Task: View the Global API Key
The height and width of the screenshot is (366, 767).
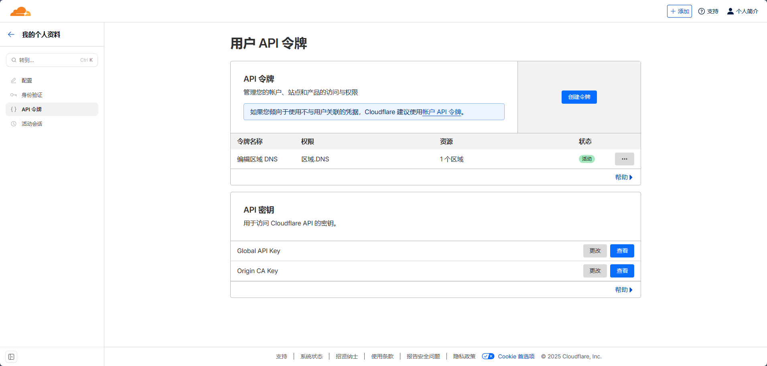Action: (622, 251)
